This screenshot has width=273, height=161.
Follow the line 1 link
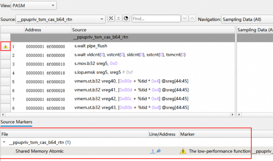[x=153, y=151]
